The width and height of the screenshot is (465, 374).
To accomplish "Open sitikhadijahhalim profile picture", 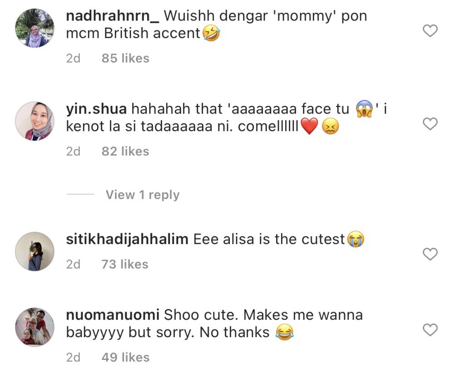I will point(35,251).
